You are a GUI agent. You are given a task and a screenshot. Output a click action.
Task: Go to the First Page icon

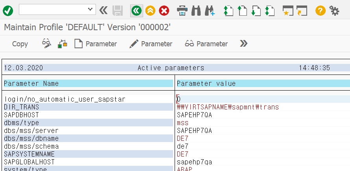click(228, 11)
